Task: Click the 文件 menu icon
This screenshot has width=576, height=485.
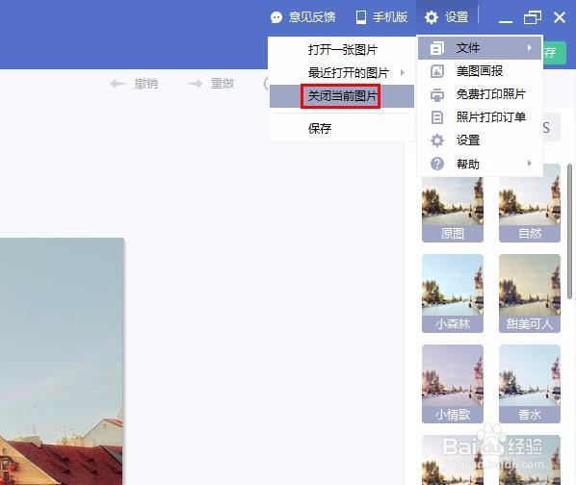Action: 436,48
